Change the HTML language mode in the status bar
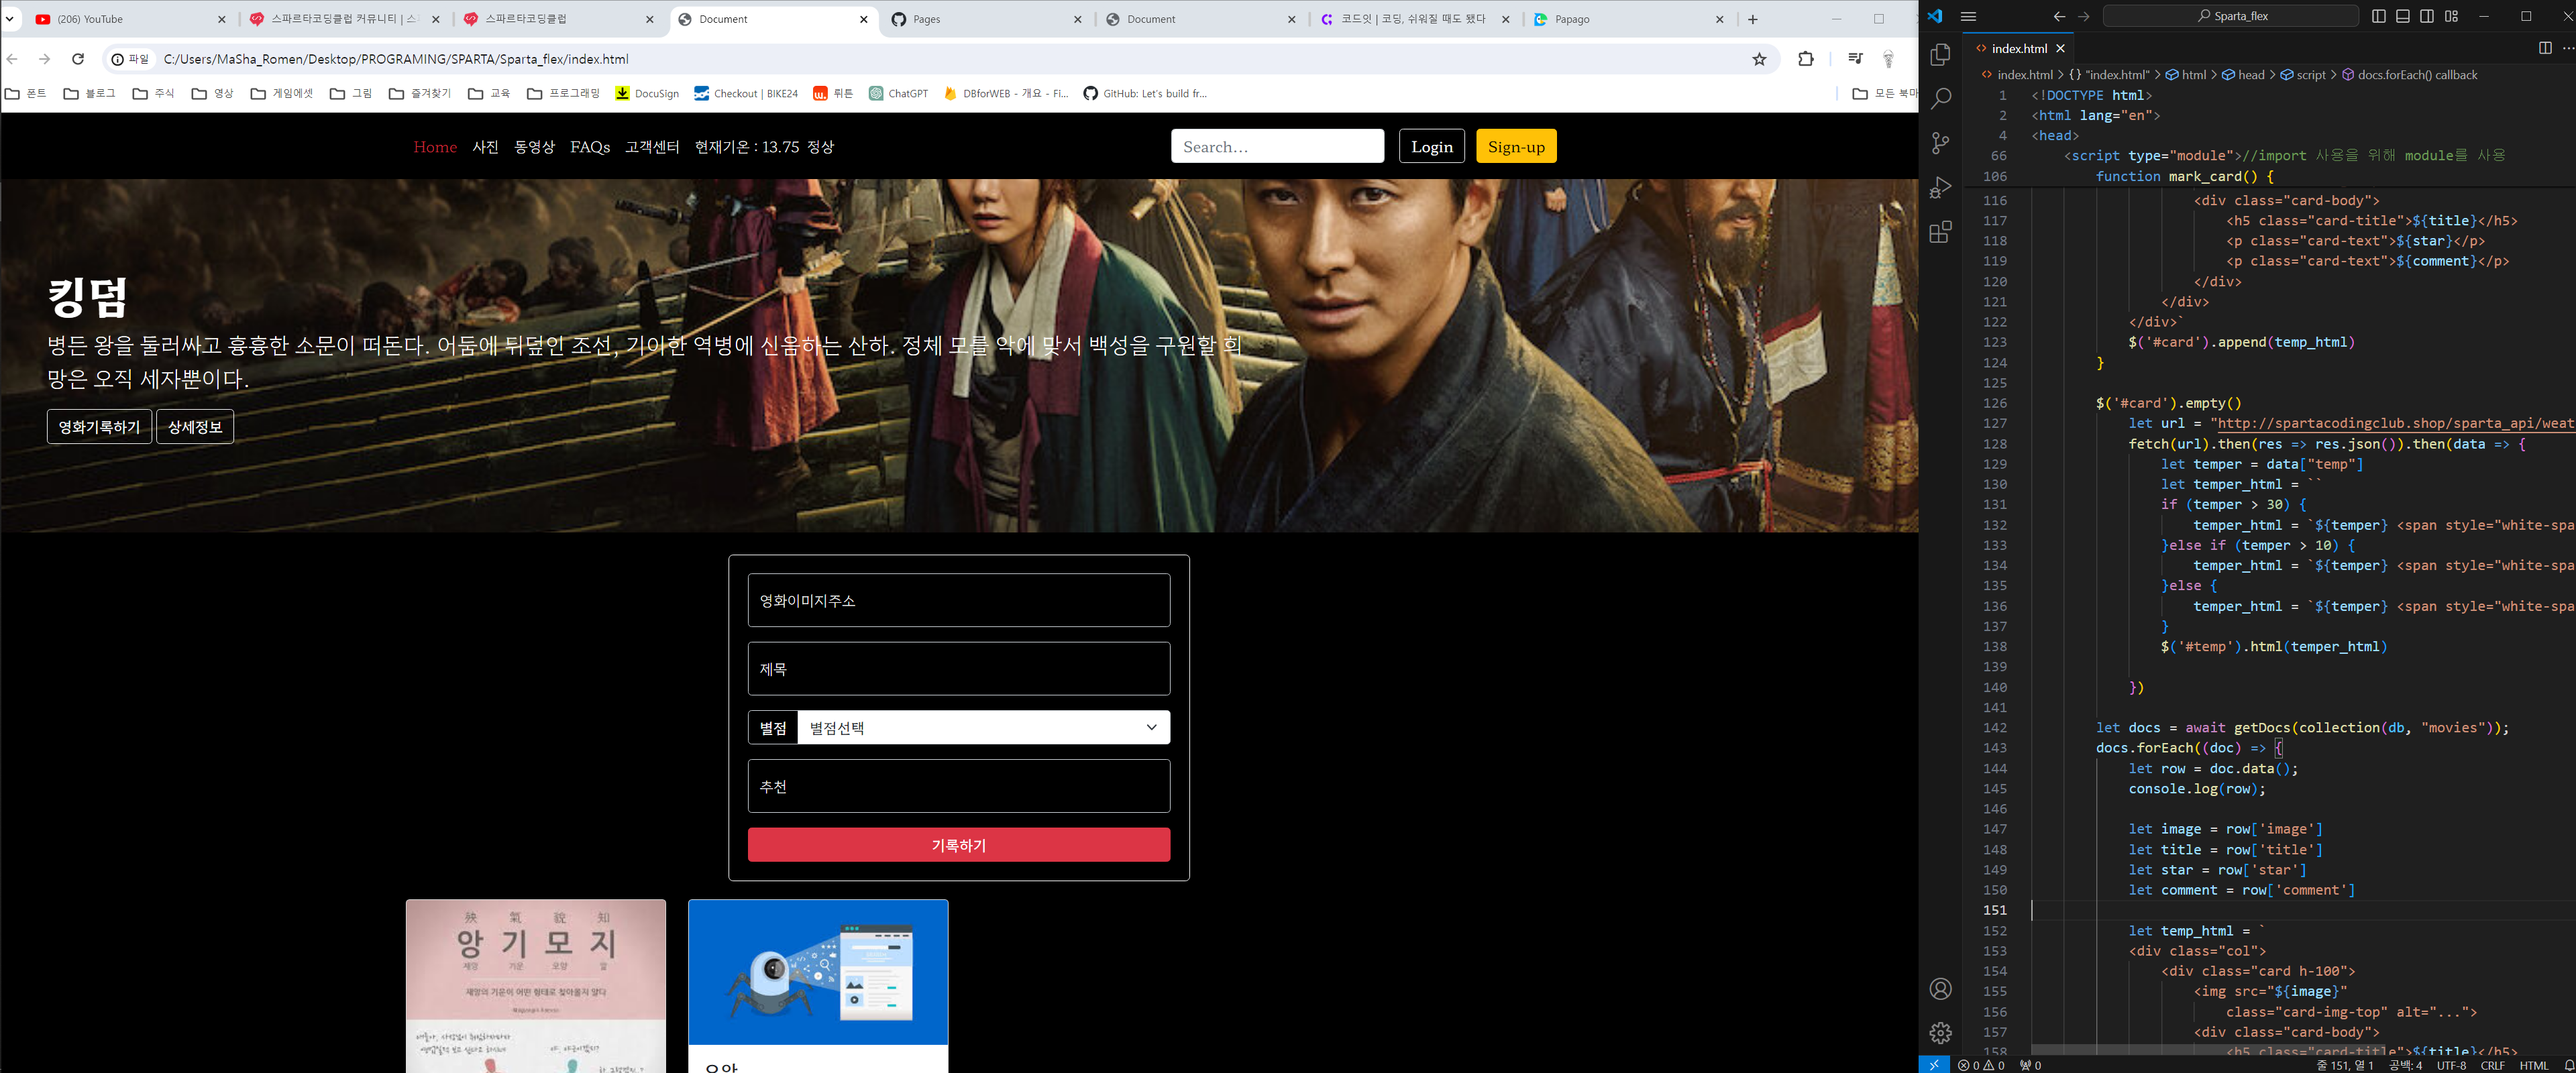 [2533, 1065]
